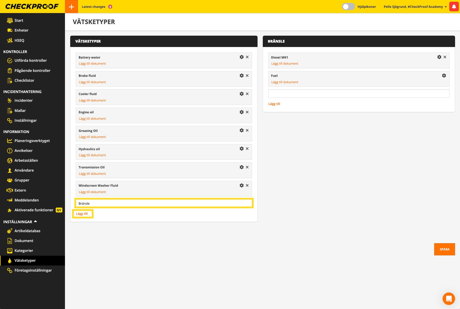The height and width of the screenshot is (309, 460).
Task: Click Lägg till dokument under Engine oil
Action: pos(92,119)
